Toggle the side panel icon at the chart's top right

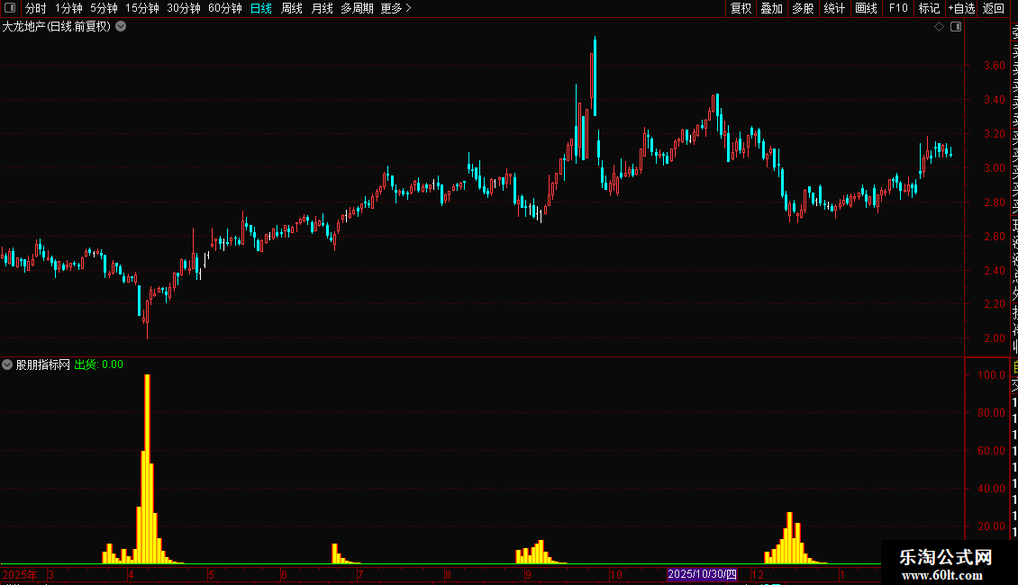tap(956, 27)
